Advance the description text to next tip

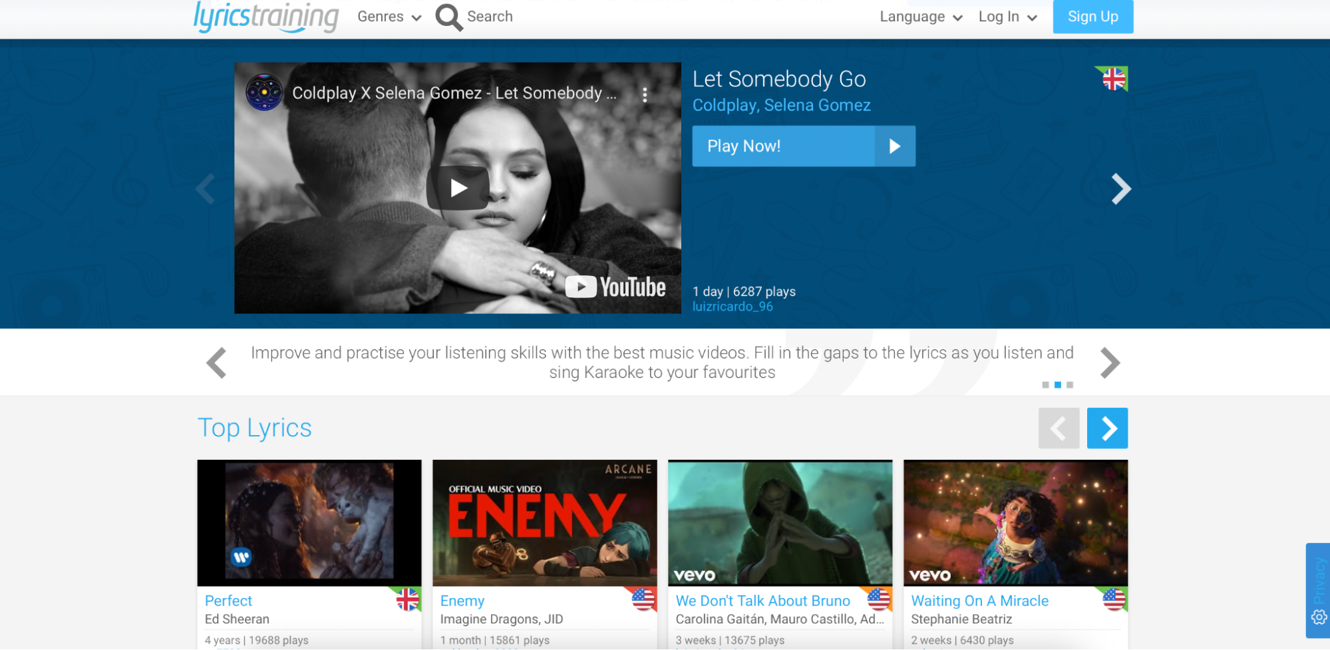pos(1110,363)
